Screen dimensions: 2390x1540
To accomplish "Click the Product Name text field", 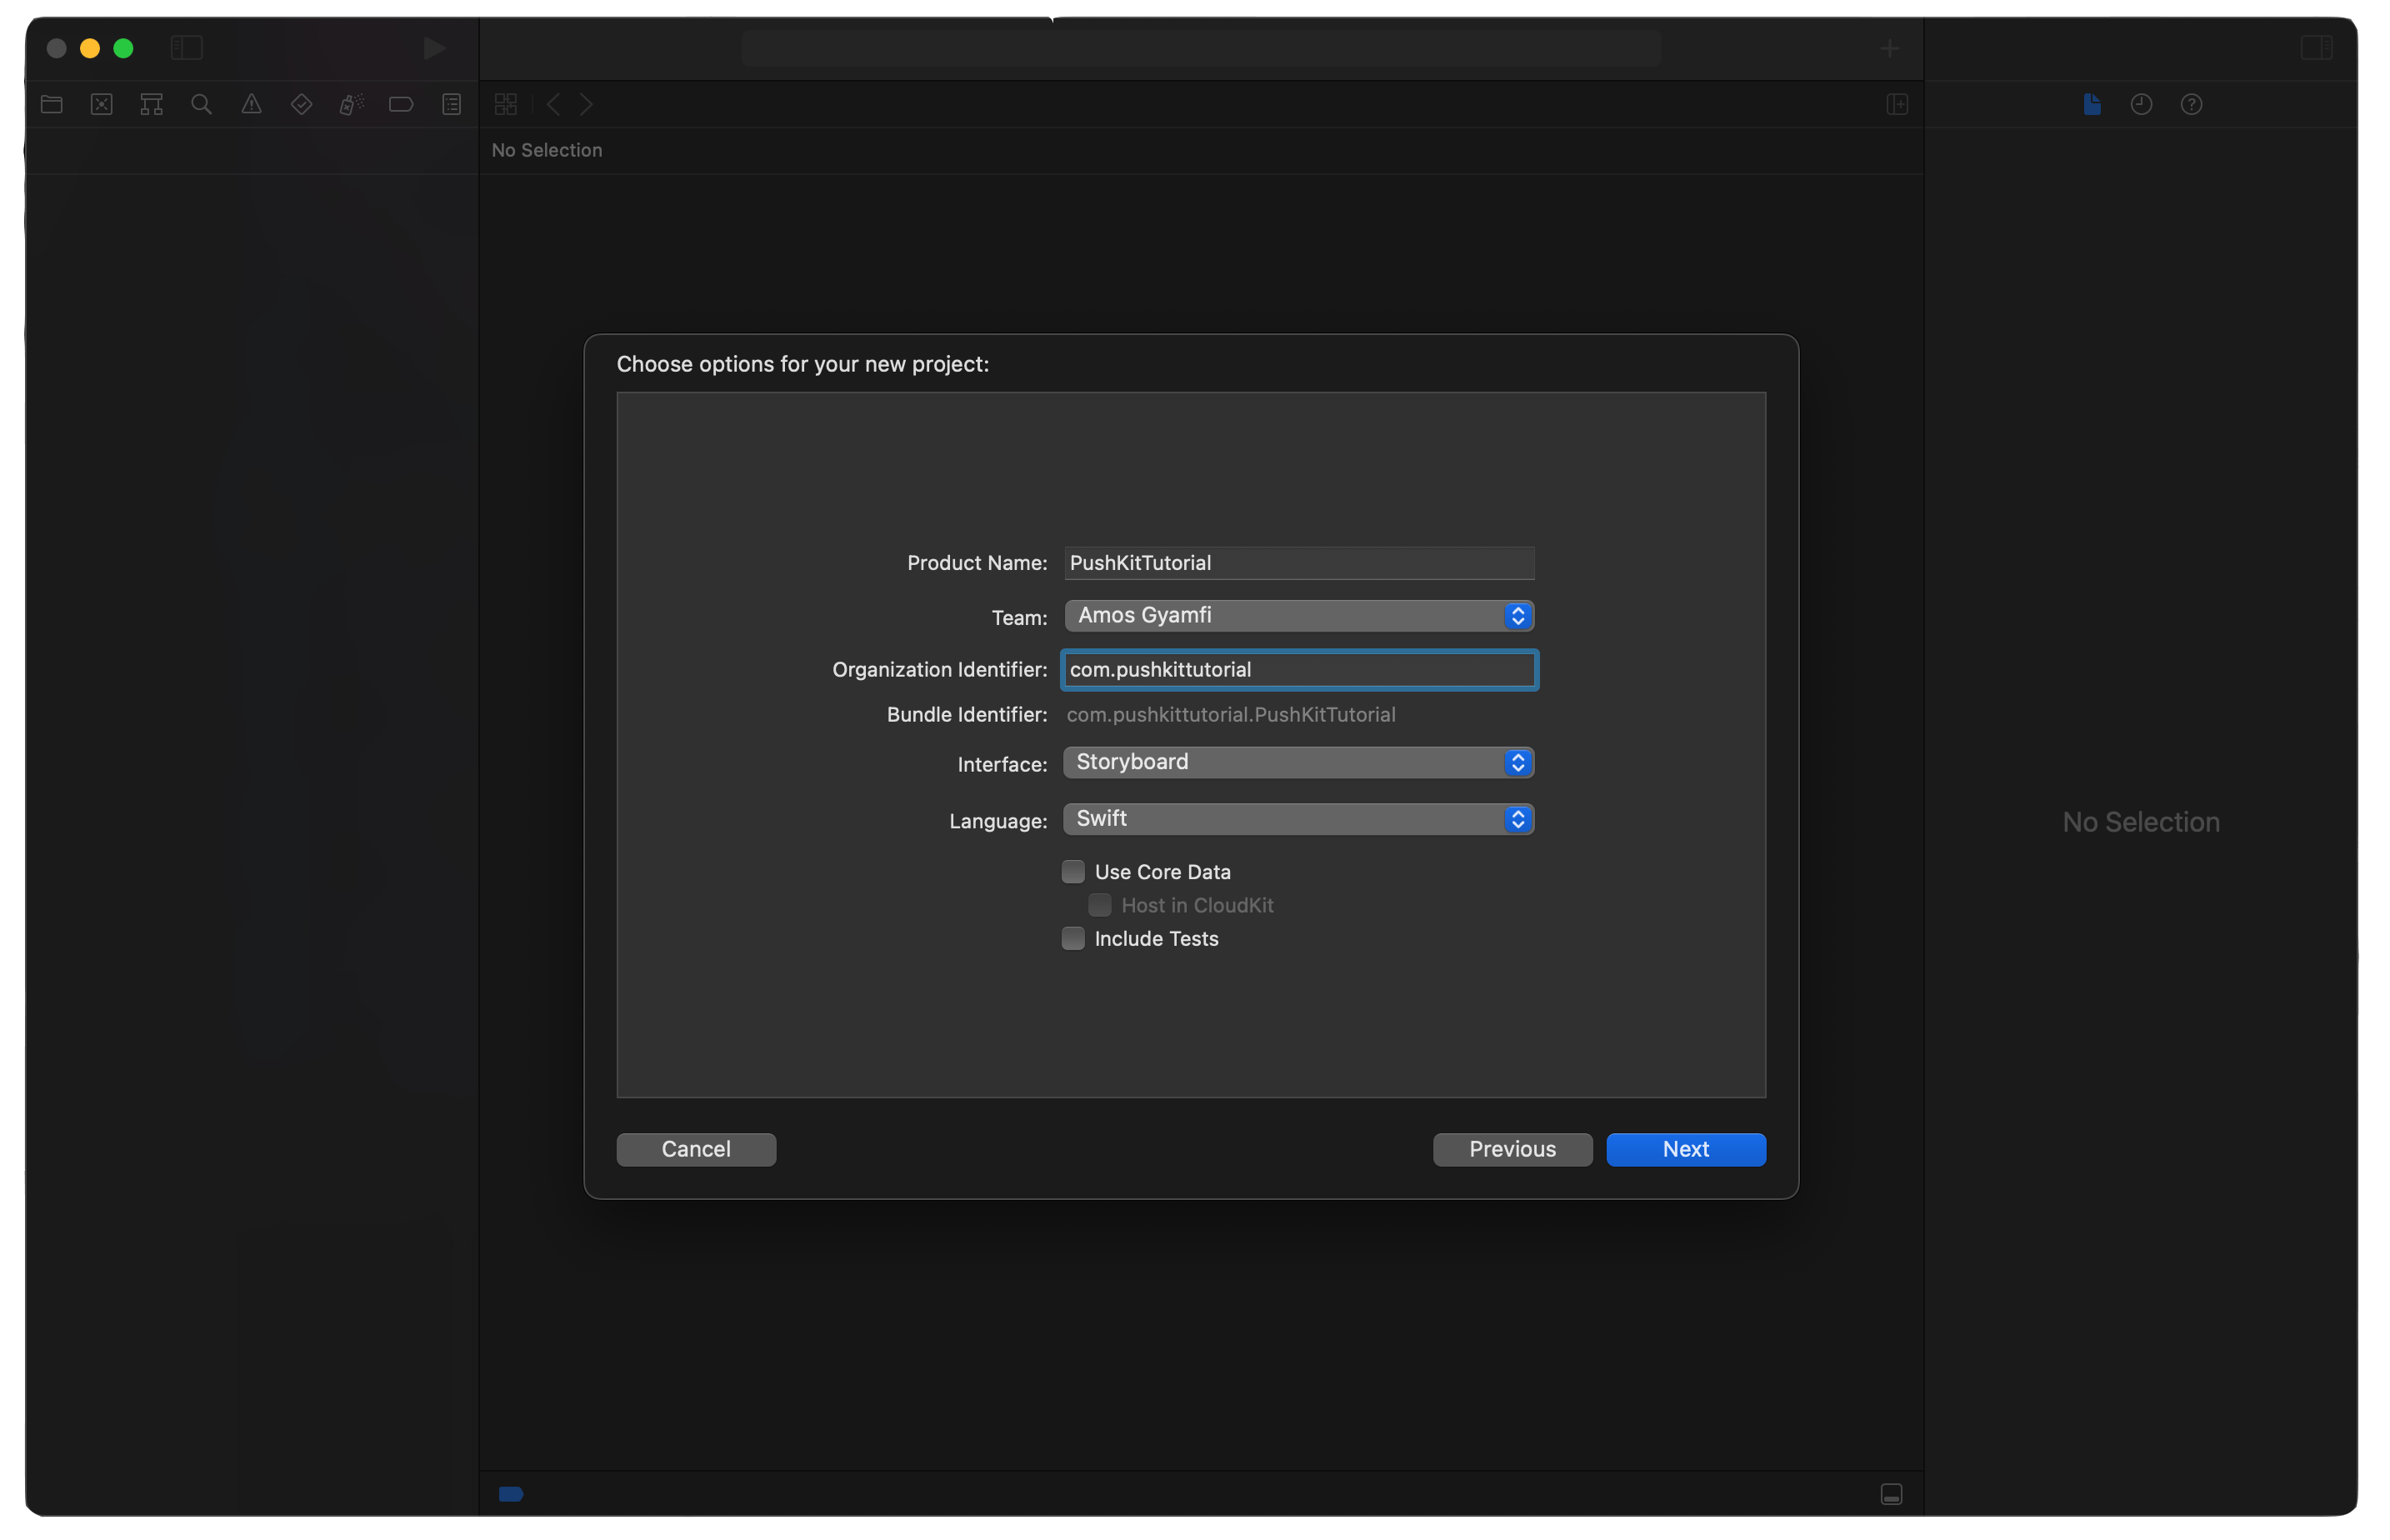I will click(x=1299, y=562).
